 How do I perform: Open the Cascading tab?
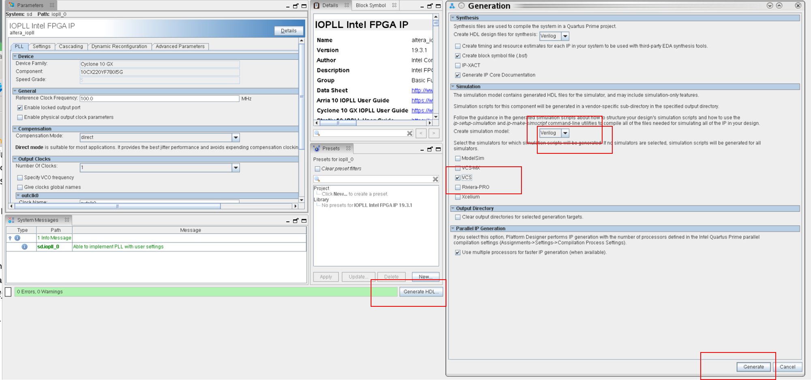point(71,46)
